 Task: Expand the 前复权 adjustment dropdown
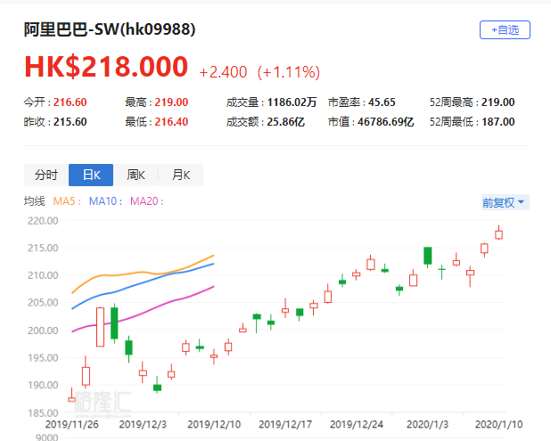[505, 202]
